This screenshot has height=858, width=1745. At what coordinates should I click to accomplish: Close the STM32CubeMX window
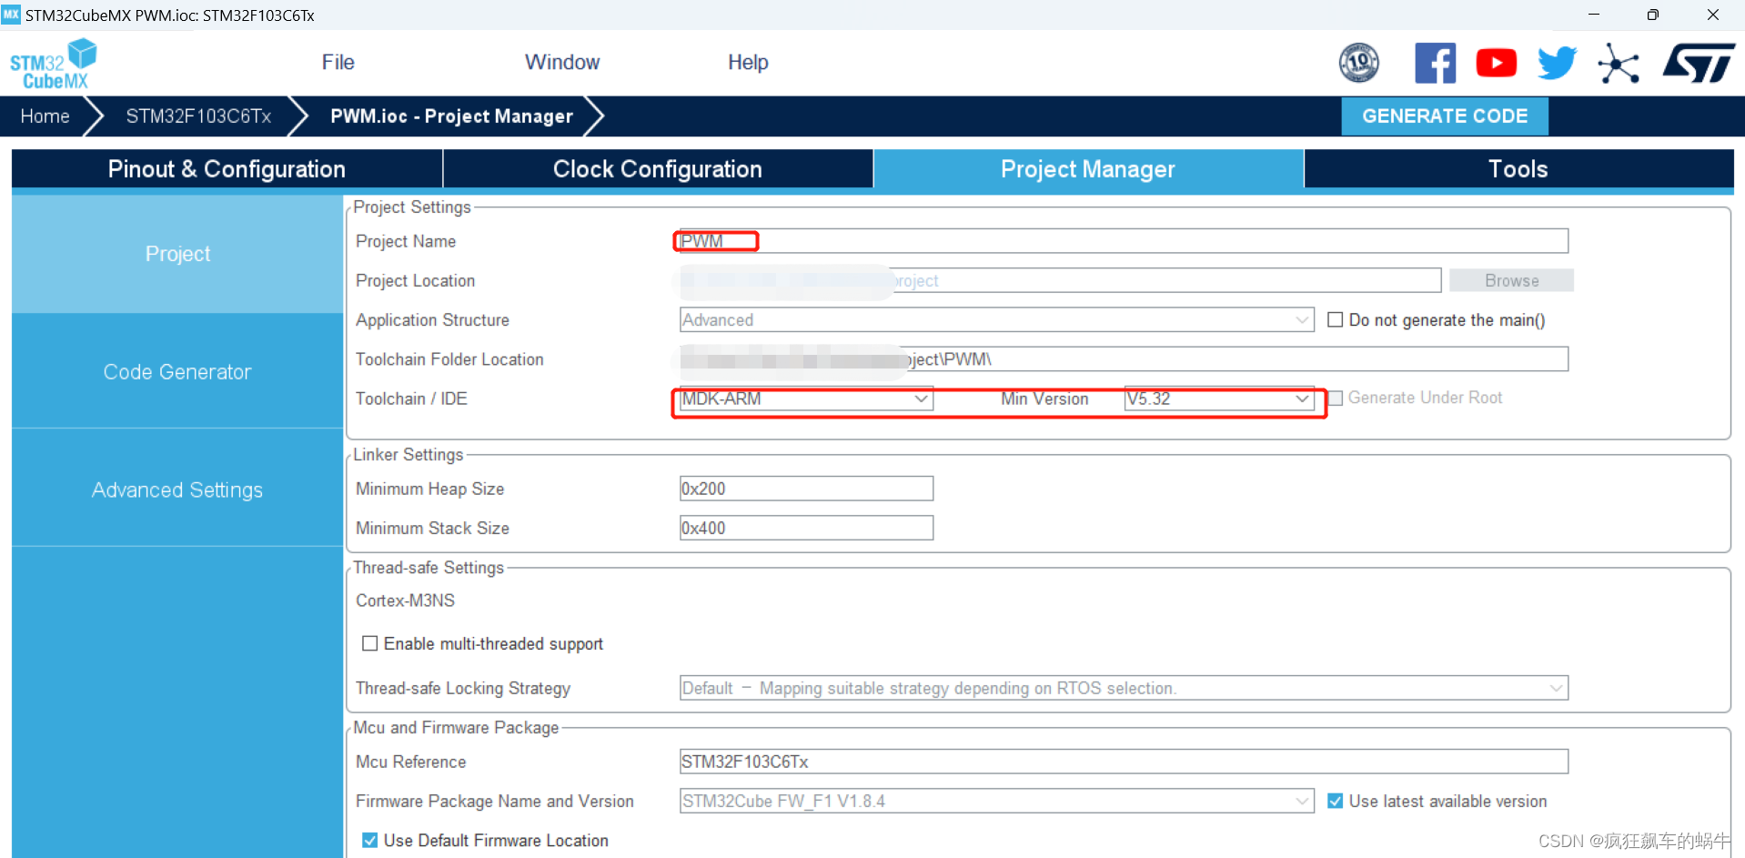tap(1712, 15)
